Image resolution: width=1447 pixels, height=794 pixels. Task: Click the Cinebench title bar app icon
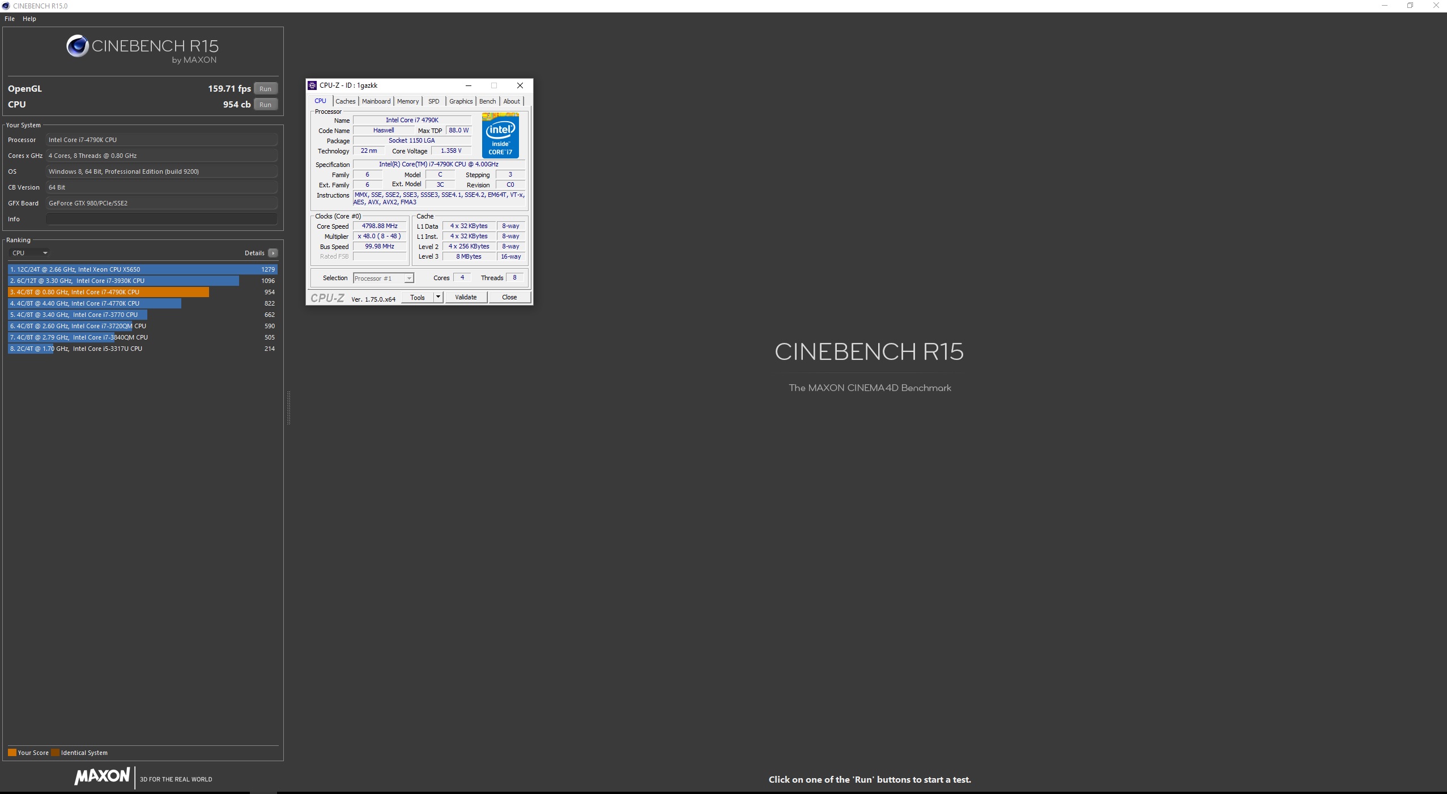point(6,6)
